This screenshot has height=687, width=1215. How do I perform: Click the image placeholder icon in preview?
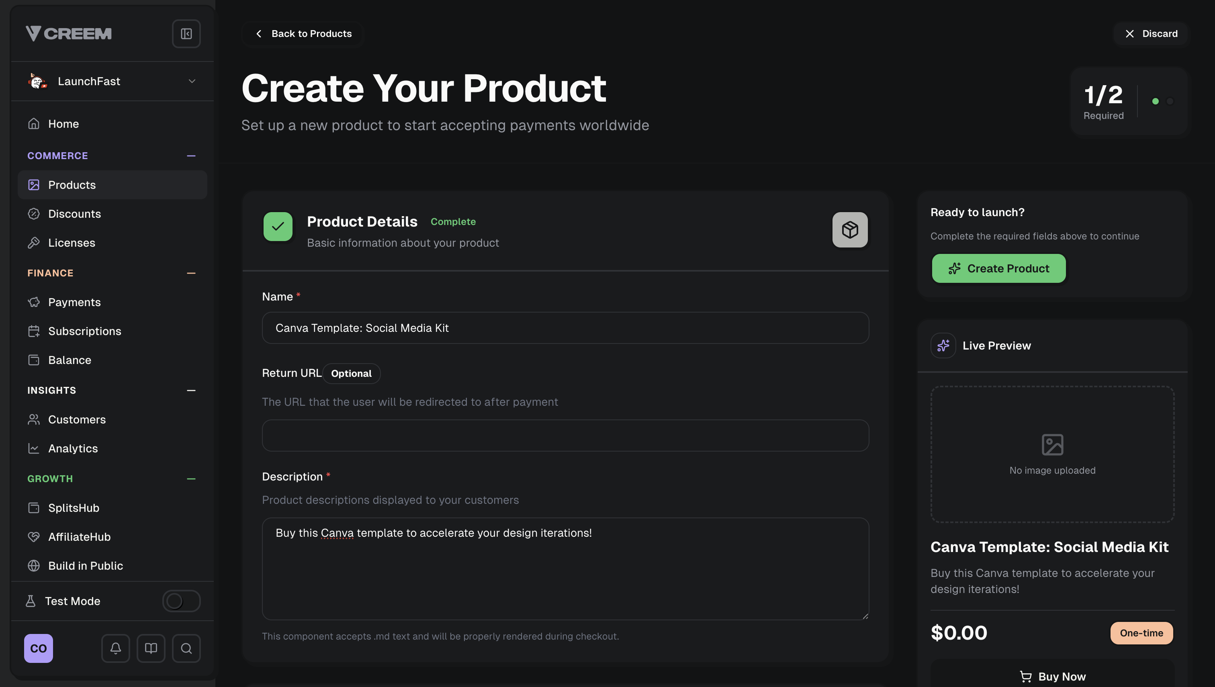(1052, 444)
